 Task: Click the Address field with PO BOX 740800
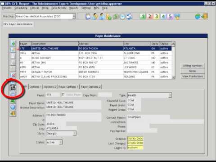coord(73,115)
